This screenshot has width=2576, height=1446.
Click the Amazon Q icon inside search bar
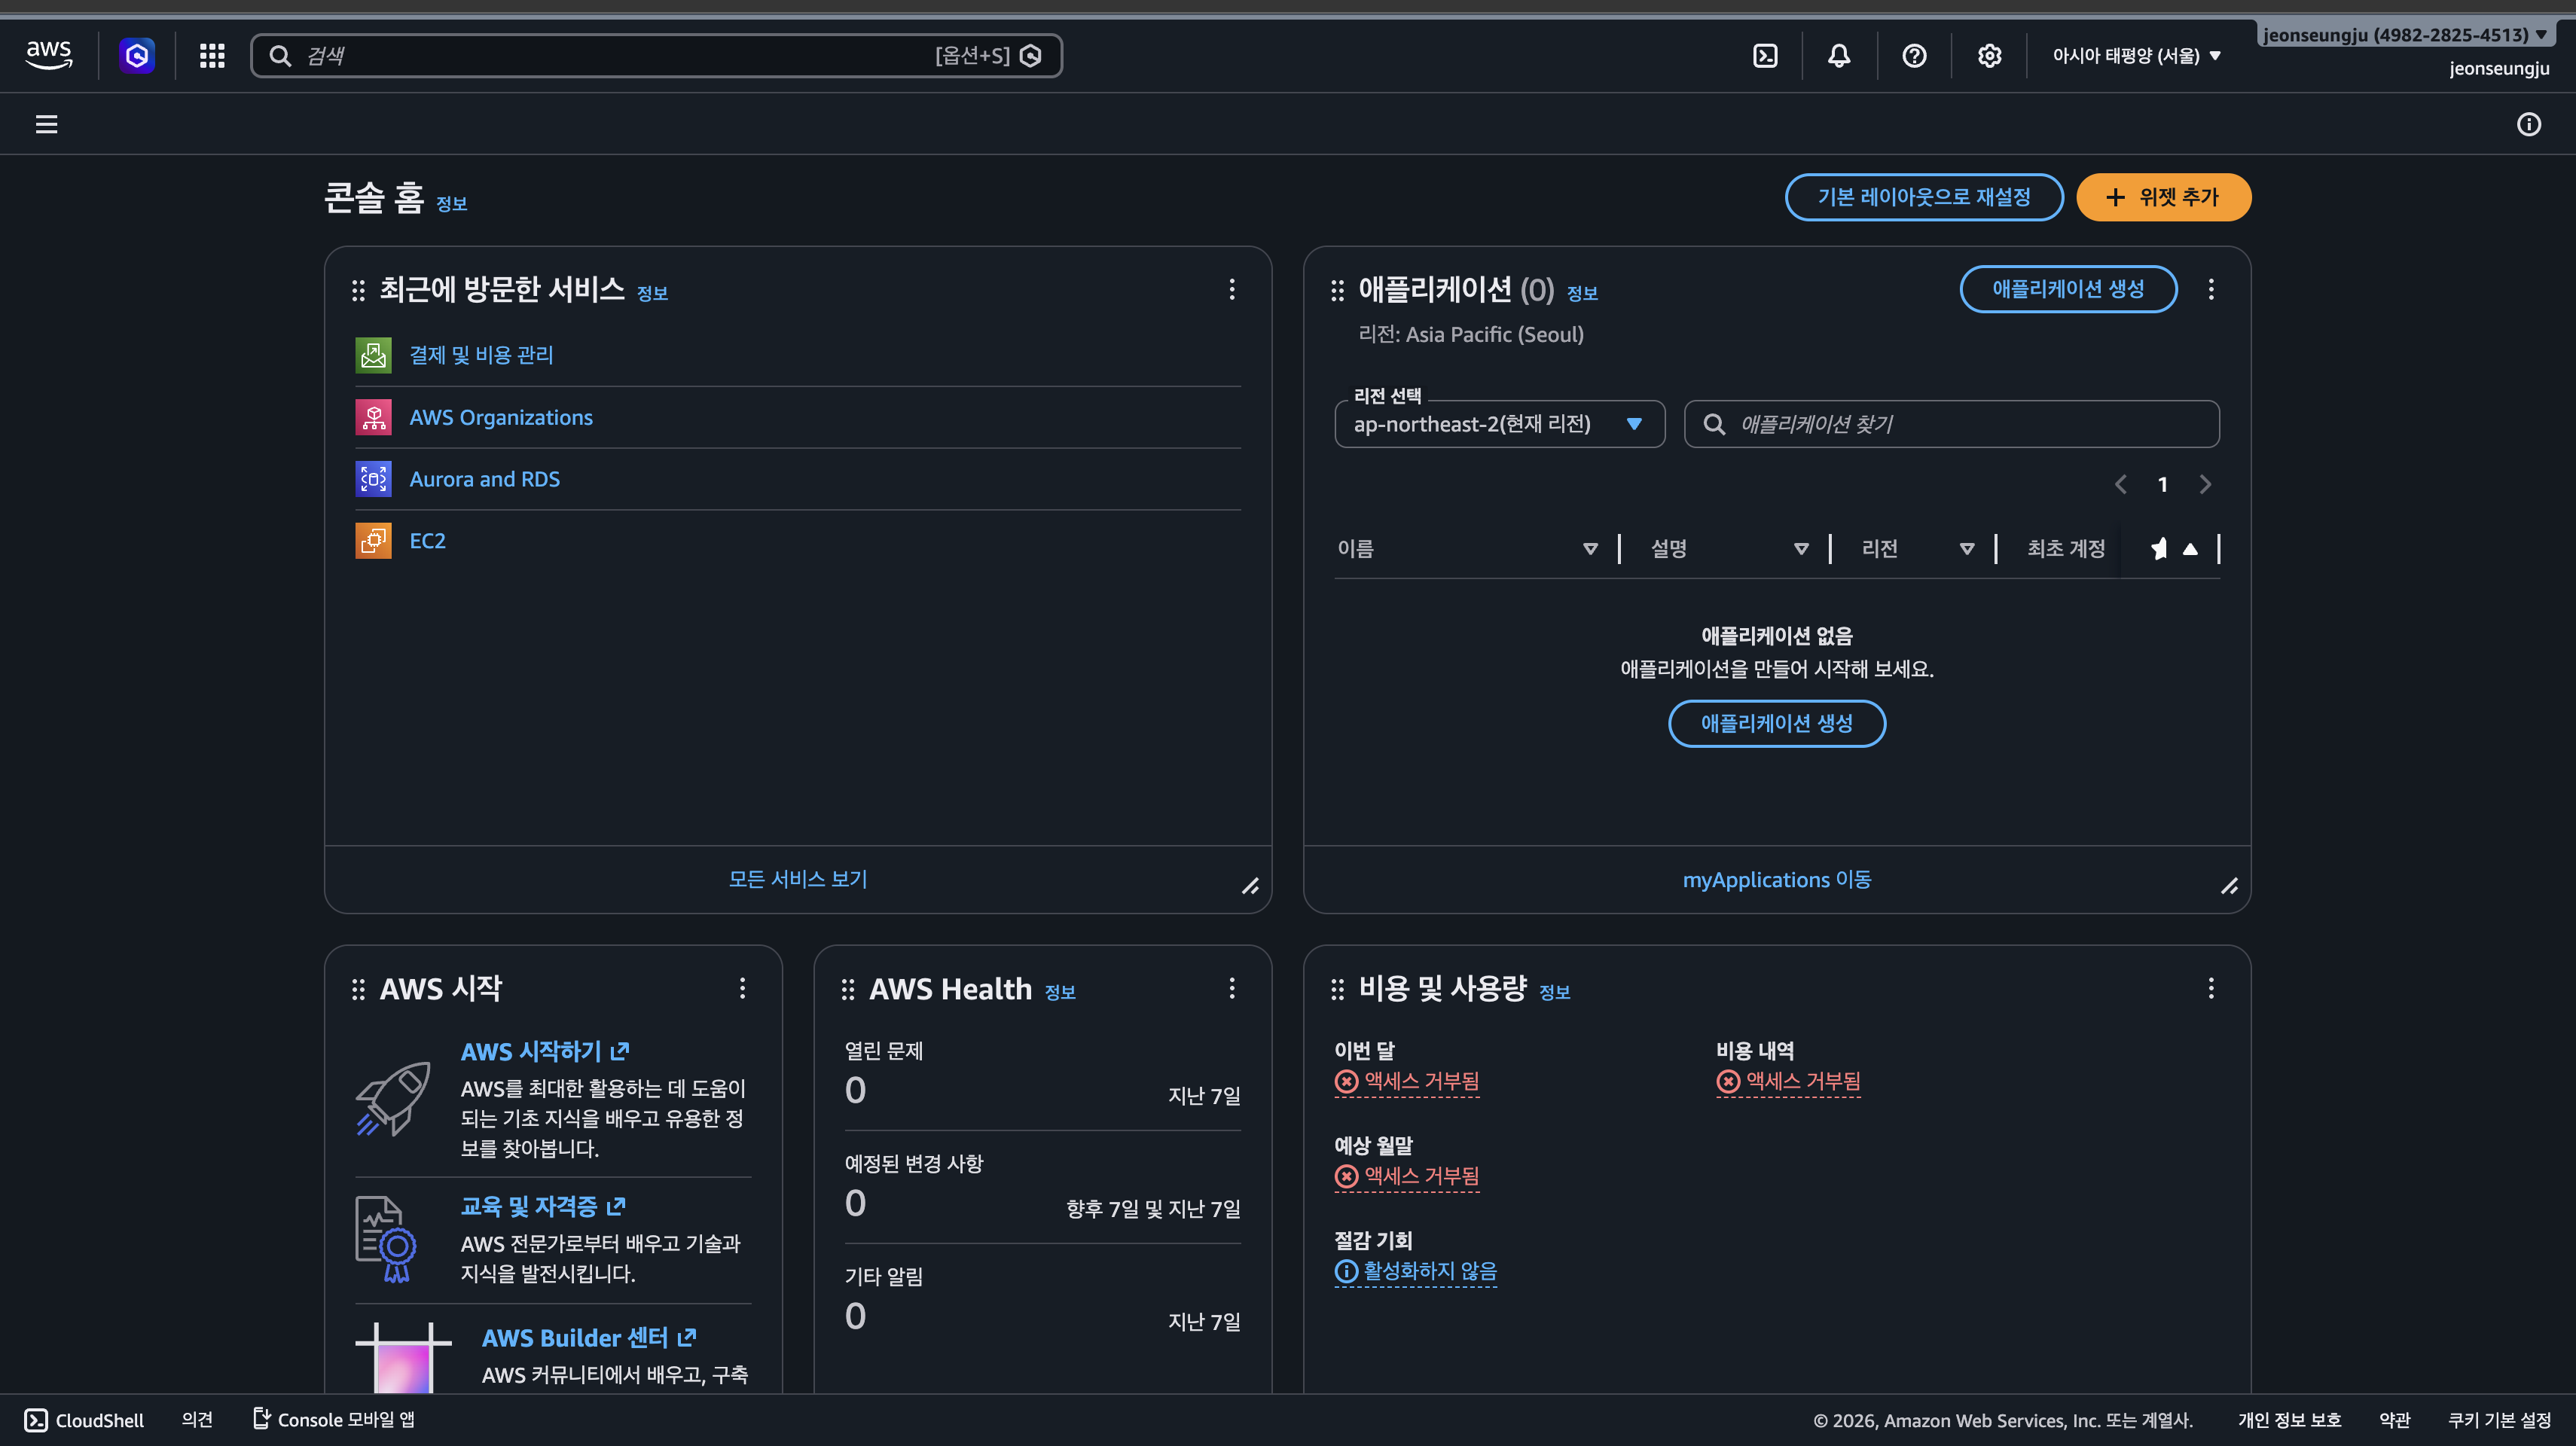tap(1030, 55)
